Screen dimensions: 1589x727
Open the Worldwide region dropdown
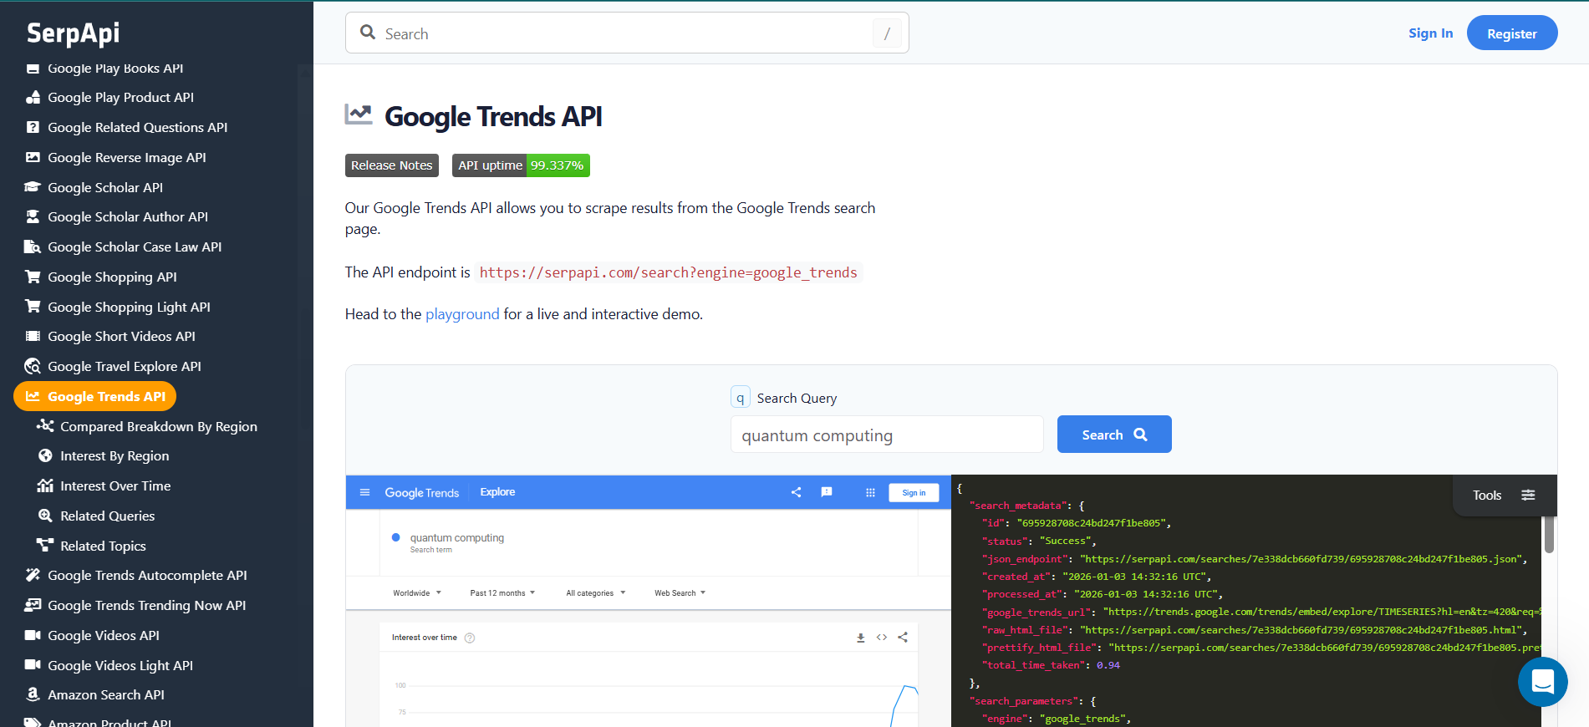(x=417, y=593)
